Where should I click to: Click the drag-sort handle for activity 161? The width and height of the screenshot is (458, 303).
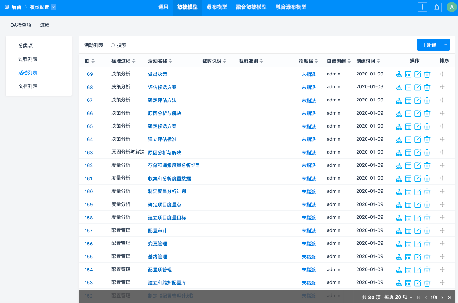coord(442,178)
